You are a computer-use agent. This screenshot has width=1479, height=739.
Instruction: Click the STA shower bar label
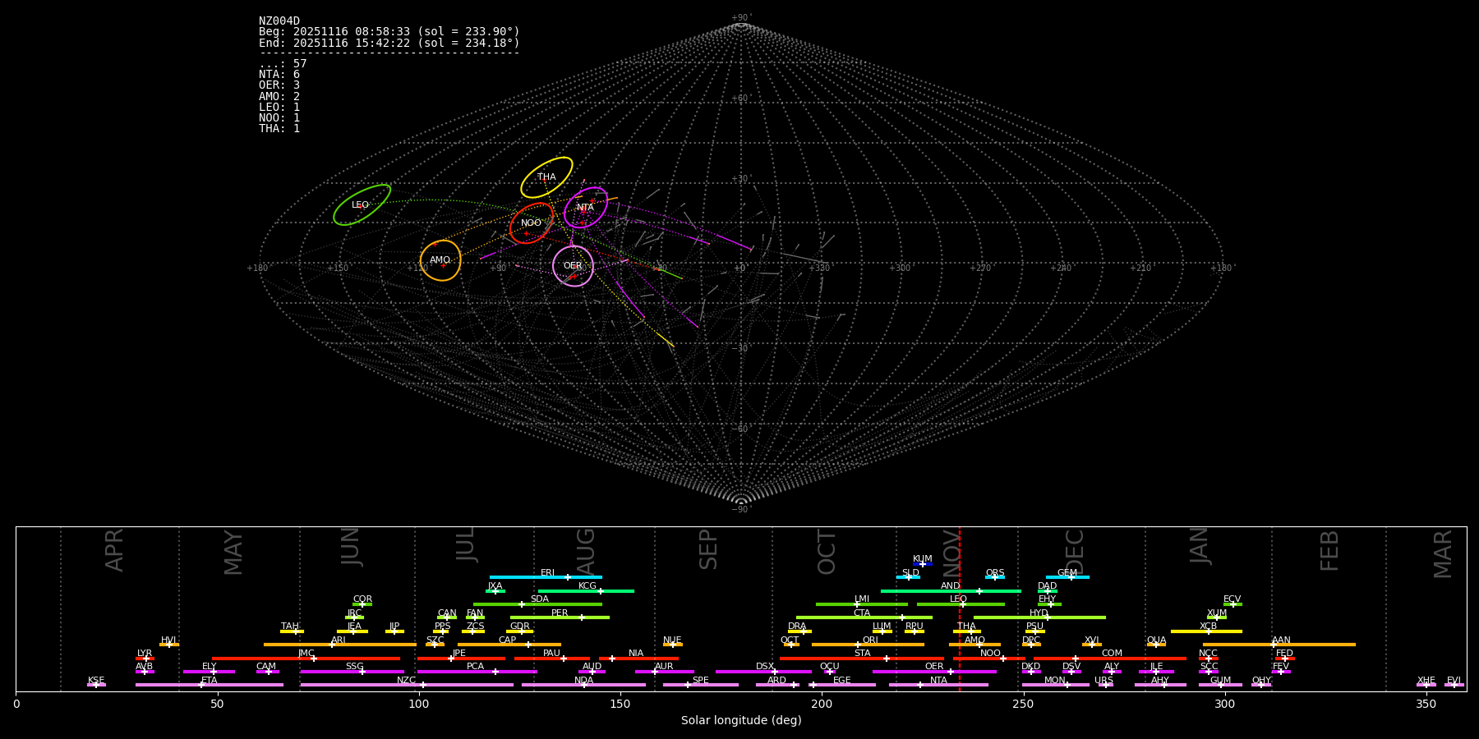[x=862, y=654]
